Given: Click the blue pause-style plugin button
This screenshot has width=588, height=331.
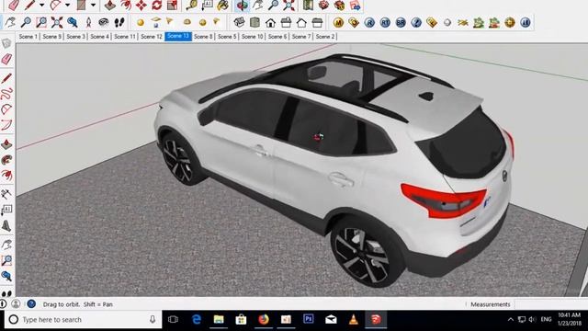Looking at the screenshot, I should [x=526, y=22].
